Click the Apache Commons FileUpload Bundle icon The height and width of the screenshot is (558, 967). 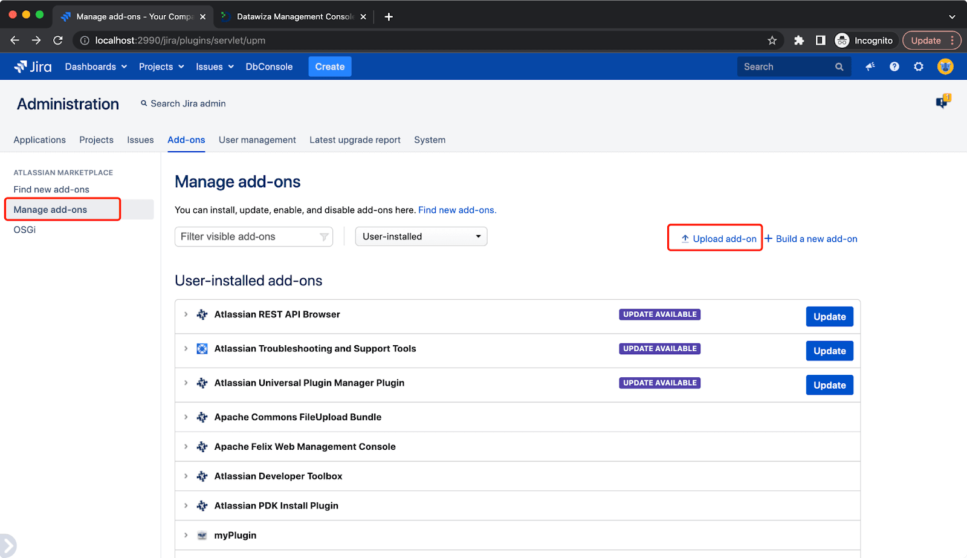(x=202, y=417)
